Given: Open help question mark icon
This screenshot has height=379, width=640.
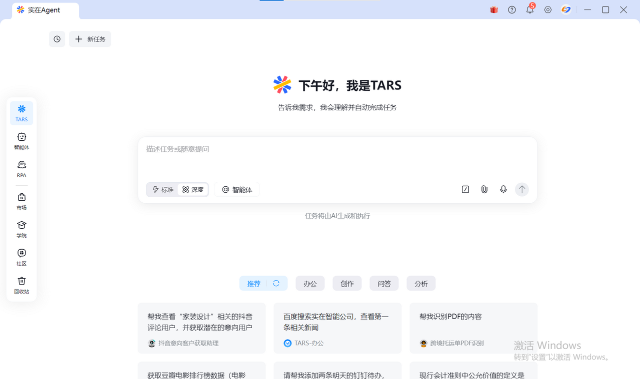Looking at the screenshot, I should 512,9.
